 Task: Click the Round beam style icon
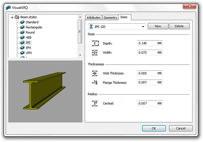[x=22, y=32]
